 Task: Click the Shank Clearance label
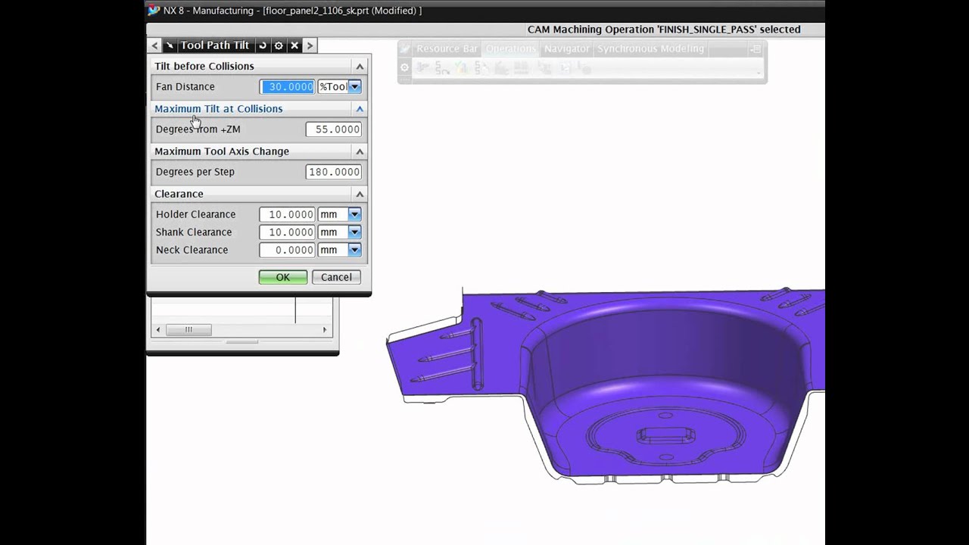pos(194,232)
